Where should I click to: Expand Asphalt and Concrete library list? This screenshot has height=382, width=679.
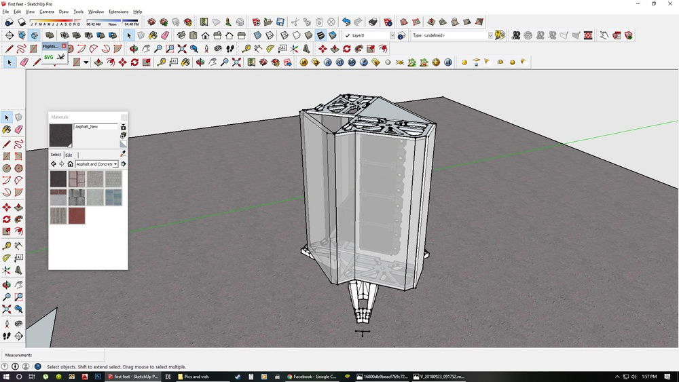(x=115, y=164)
